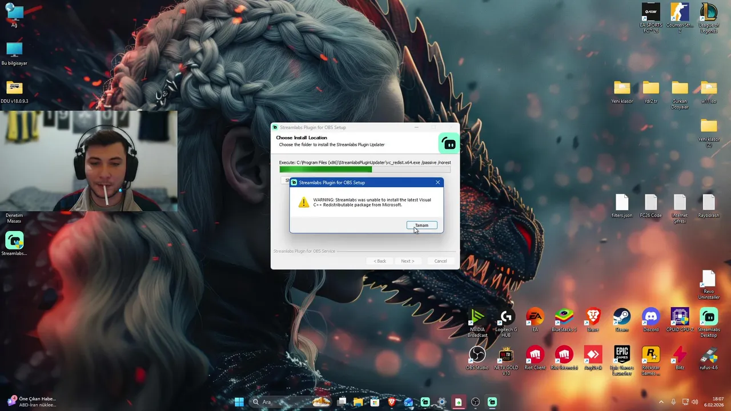Select Denetim Masası desktop shortcut
Screen dimensions: 731x411
pyautogui.click(x=14, y=217)
